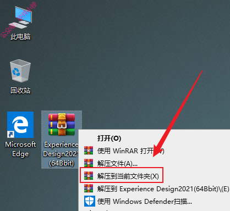Choose 使用 Windows Defender扫描... entry
230x211 pixels.
tap(154, 202)
